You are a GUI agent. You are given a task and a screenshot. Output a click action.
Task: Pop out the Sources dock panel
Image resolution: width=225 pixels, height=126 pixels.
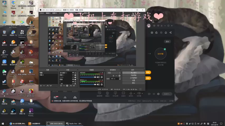[x=78, y=70]
